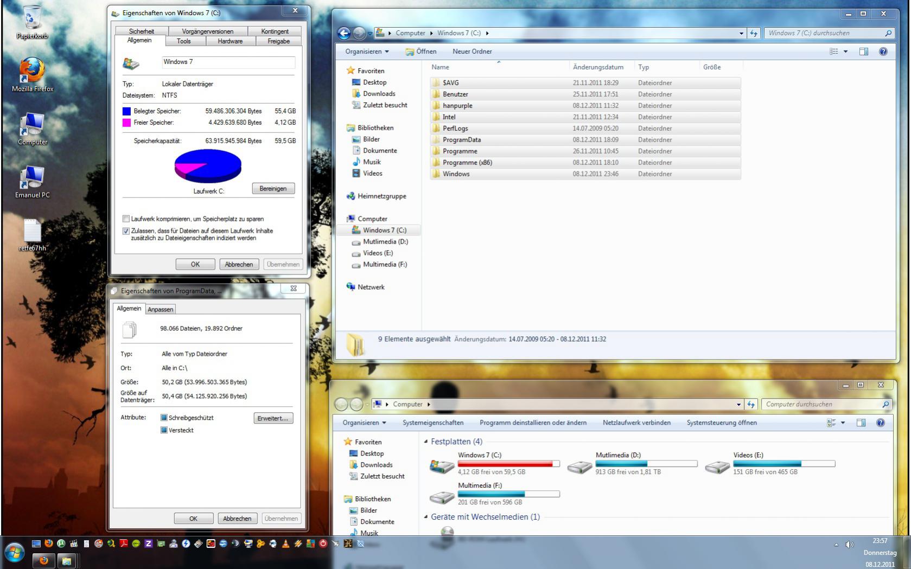Click the Windows Explorer taskbar button
The image size is (911, 569).
[67, 560]
